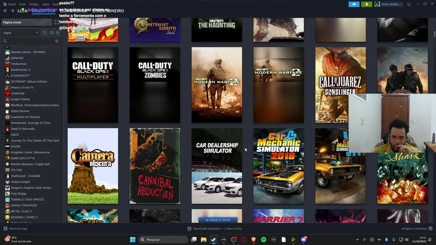Open Call of Juarez Gunslinger cover
The width and height of the screenshot is (436, 245).
340,85
